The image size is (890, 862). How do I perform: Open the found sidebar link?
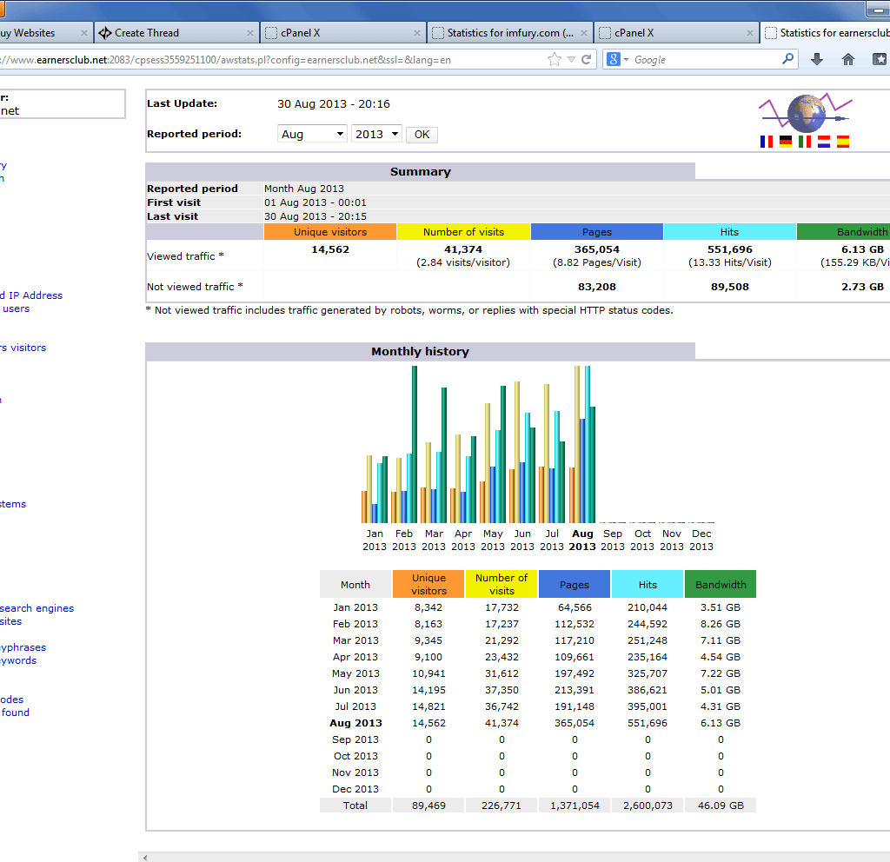click(16, 713)
